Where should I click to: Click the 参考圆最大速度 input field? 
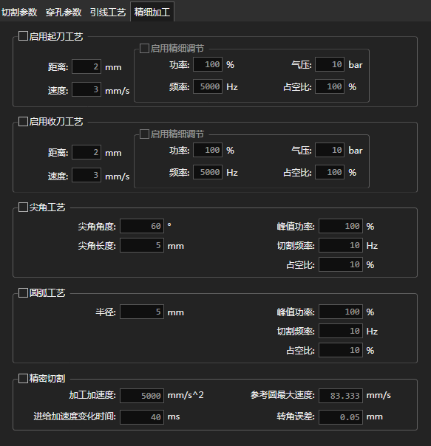pyautogui.click(x=341, y=396)
